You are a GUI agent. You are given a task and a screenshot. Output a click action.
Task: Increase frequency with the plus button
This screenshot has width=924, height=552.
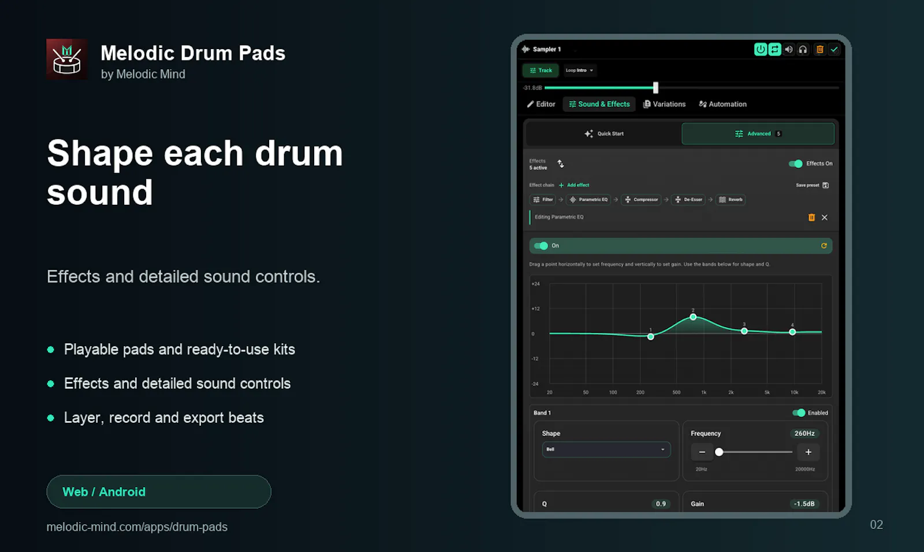pos(808,452)
